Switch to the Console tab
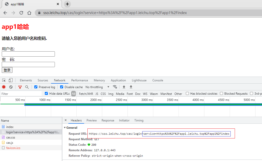The width and height of the screenshot is (262, 161). 158,80
